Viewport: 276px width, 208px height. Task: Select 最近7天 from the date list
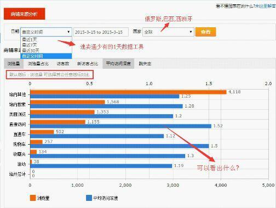click(x=29, y=45)
